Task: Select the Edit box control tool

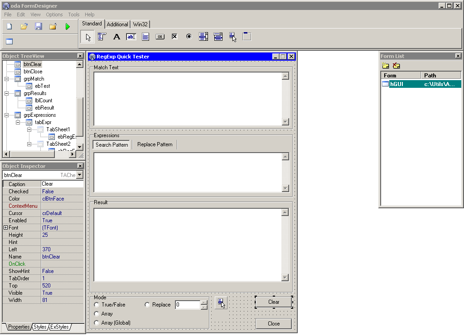Action: click(x=131, y=37)
